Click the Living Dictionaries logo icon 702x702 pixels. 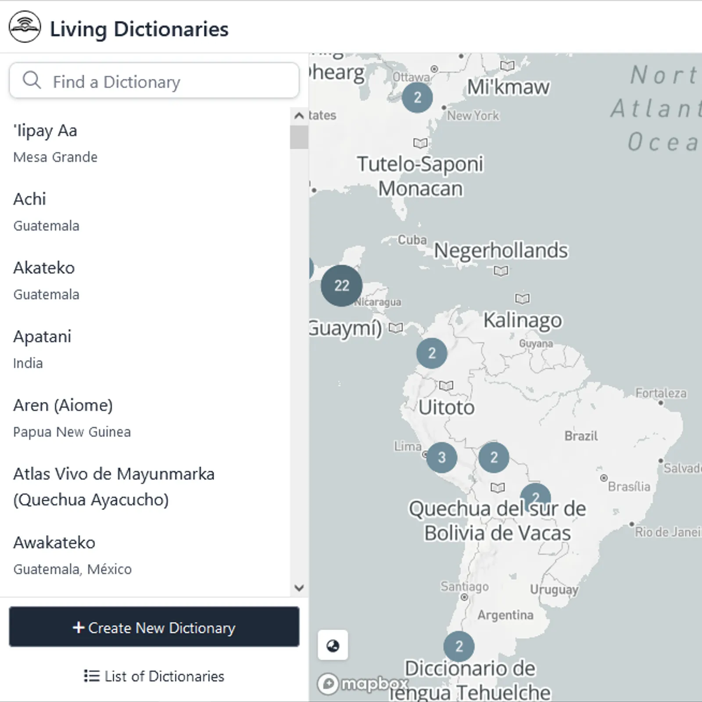[x=25, y=27]
